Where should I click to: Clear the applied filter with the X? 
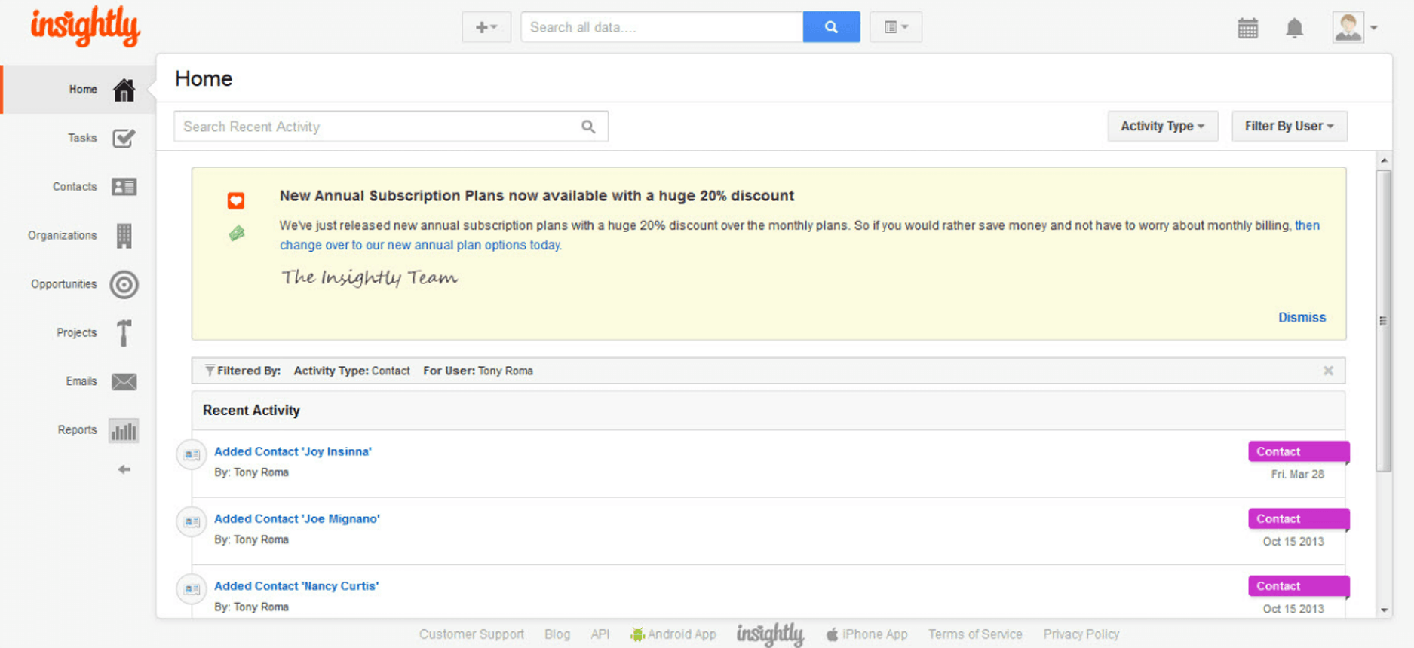1328,371
